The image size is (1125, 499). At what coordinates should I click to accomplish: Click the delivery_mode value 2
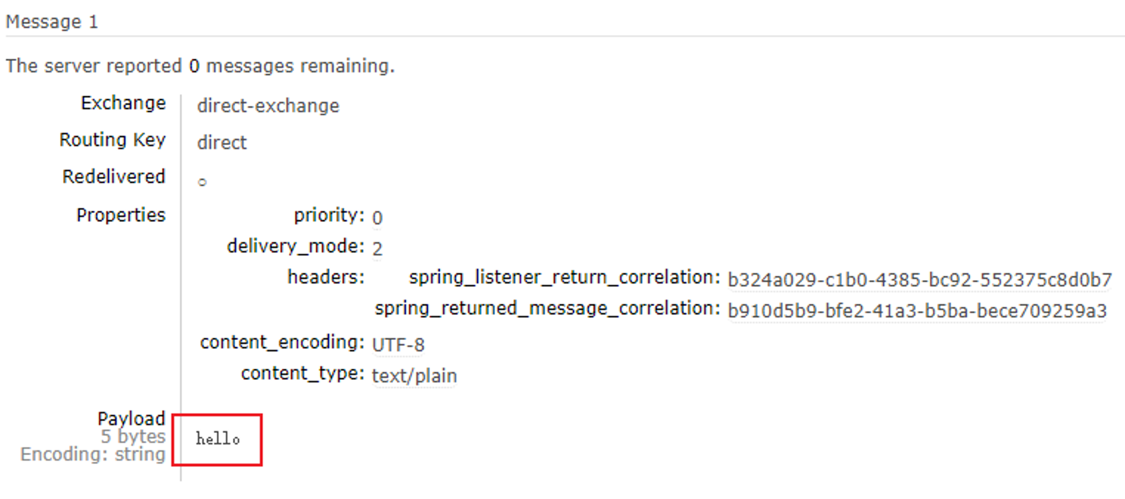tap(377, 248)
